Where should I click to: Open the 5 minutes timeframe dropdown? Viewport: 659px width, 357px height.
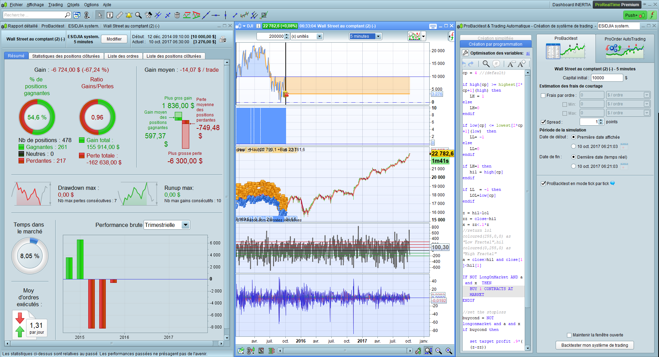(x=378, y=36)
